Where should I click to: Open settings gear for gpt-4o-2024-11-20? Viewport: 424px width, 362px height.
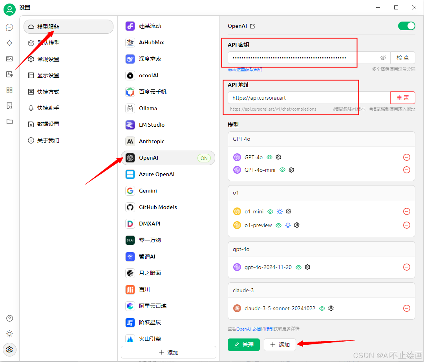307,267
